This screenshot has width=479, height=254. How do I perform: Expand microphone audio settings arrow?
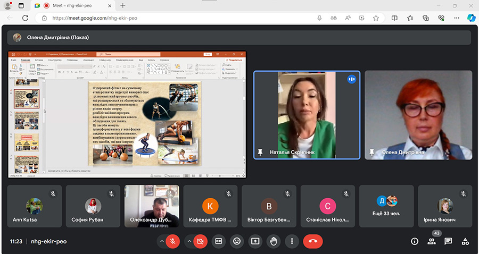pyautogui.click(x=161, y=241)
